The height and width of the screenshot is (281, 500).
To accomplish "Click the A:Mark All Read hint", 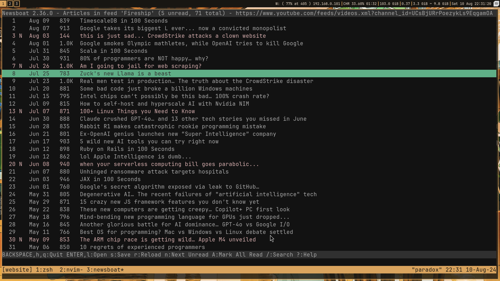I will [237, 255].
